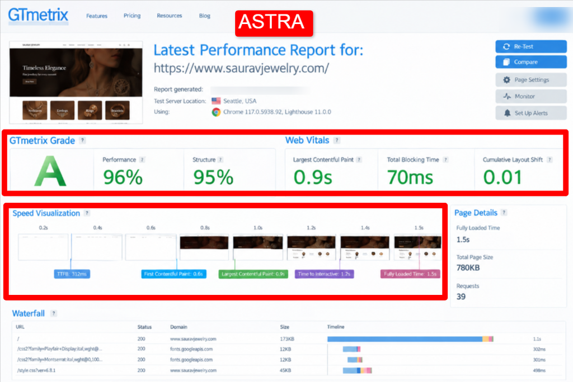Click the Time to Interactive: 1.2s marker
573x382 pixels.
click(x=324, y=274)
